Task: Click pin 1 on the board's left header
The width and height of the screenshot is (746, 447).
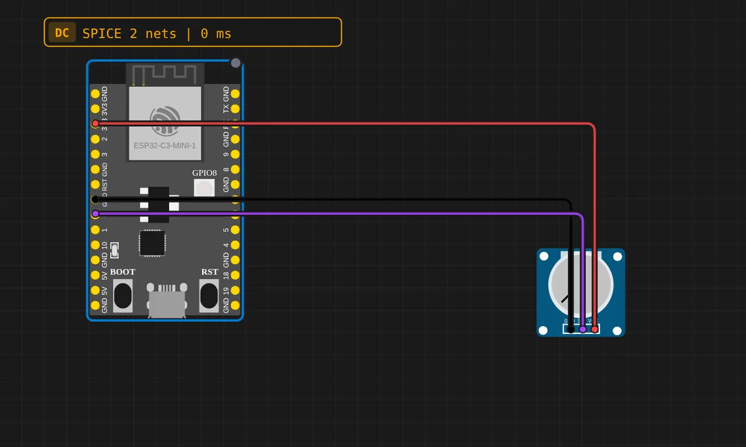Action: point(95,230)
